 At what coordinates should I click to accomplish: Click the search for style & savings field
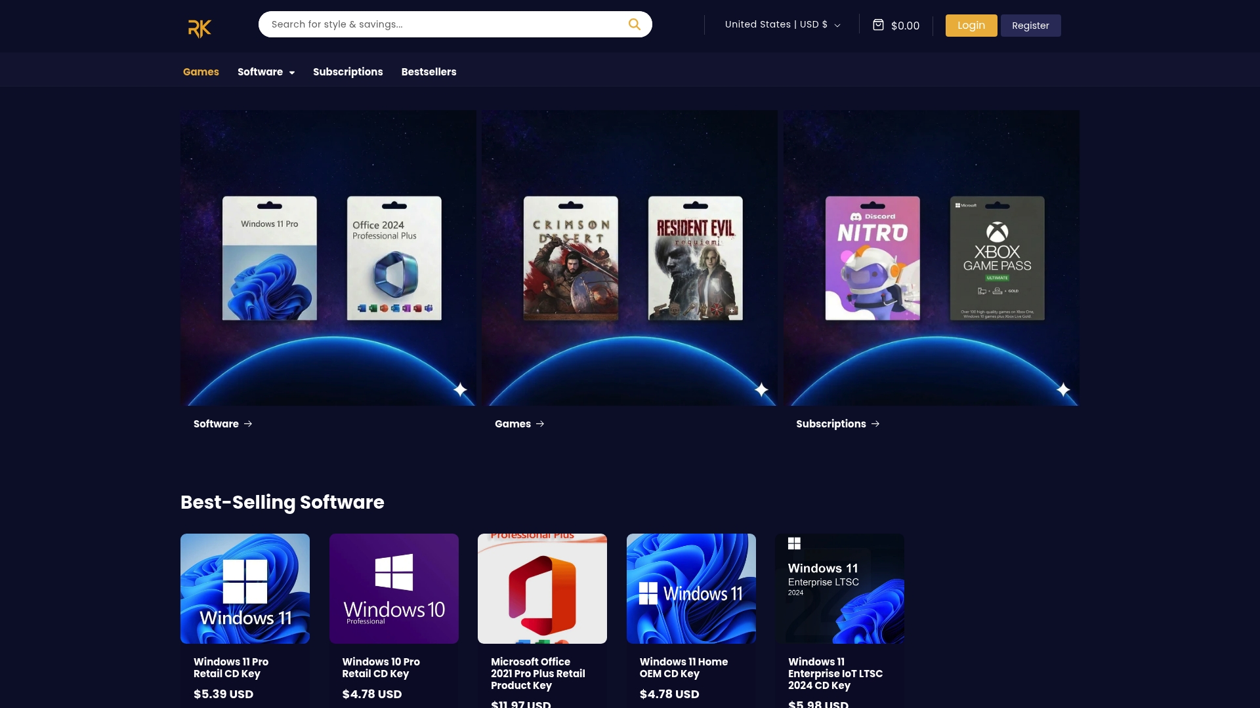[440, 24]
